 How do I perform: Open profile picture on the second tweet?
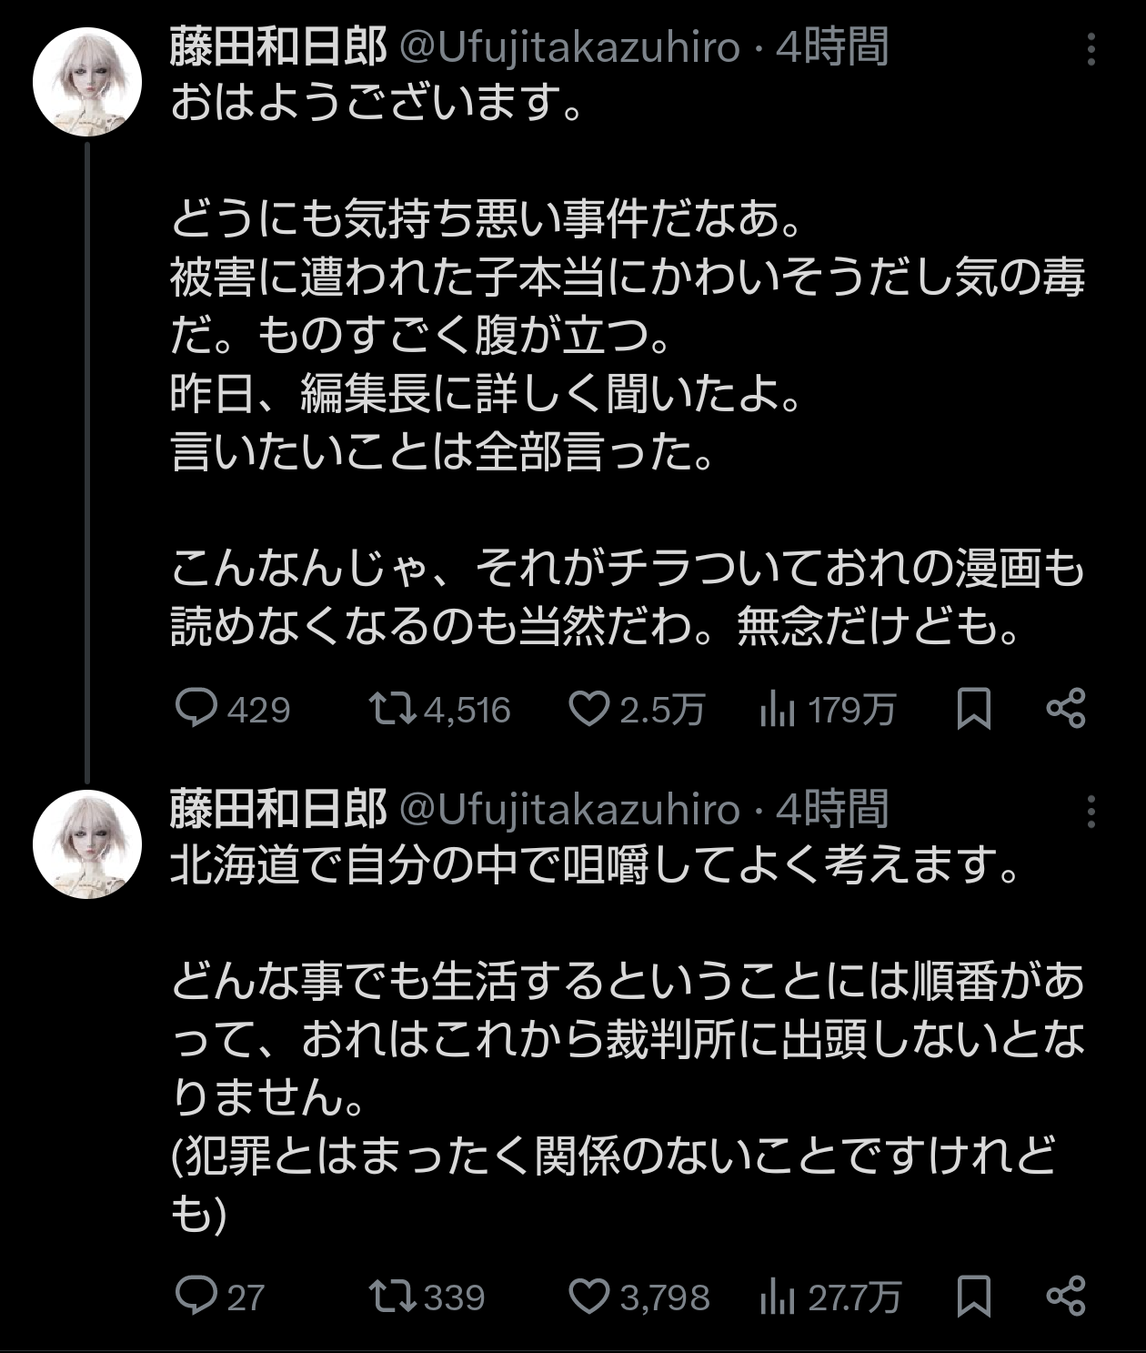tap(87, 843)
